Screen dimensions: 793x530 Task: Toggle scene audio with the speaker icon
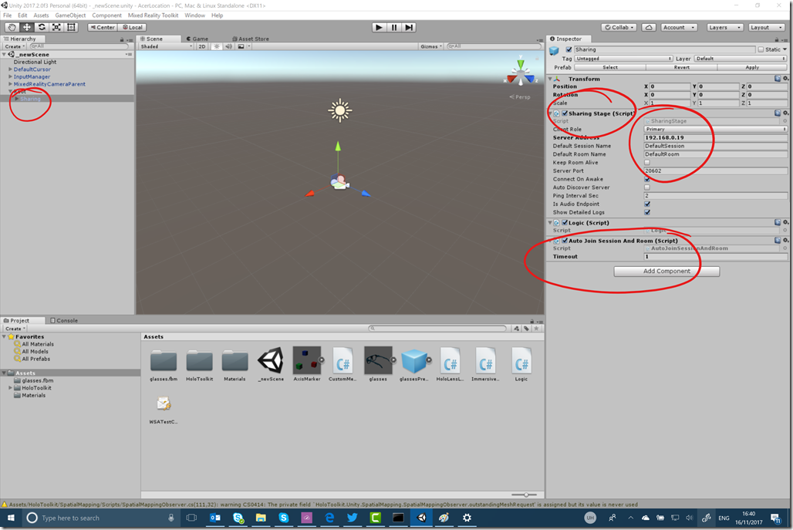tap(228, 46)
